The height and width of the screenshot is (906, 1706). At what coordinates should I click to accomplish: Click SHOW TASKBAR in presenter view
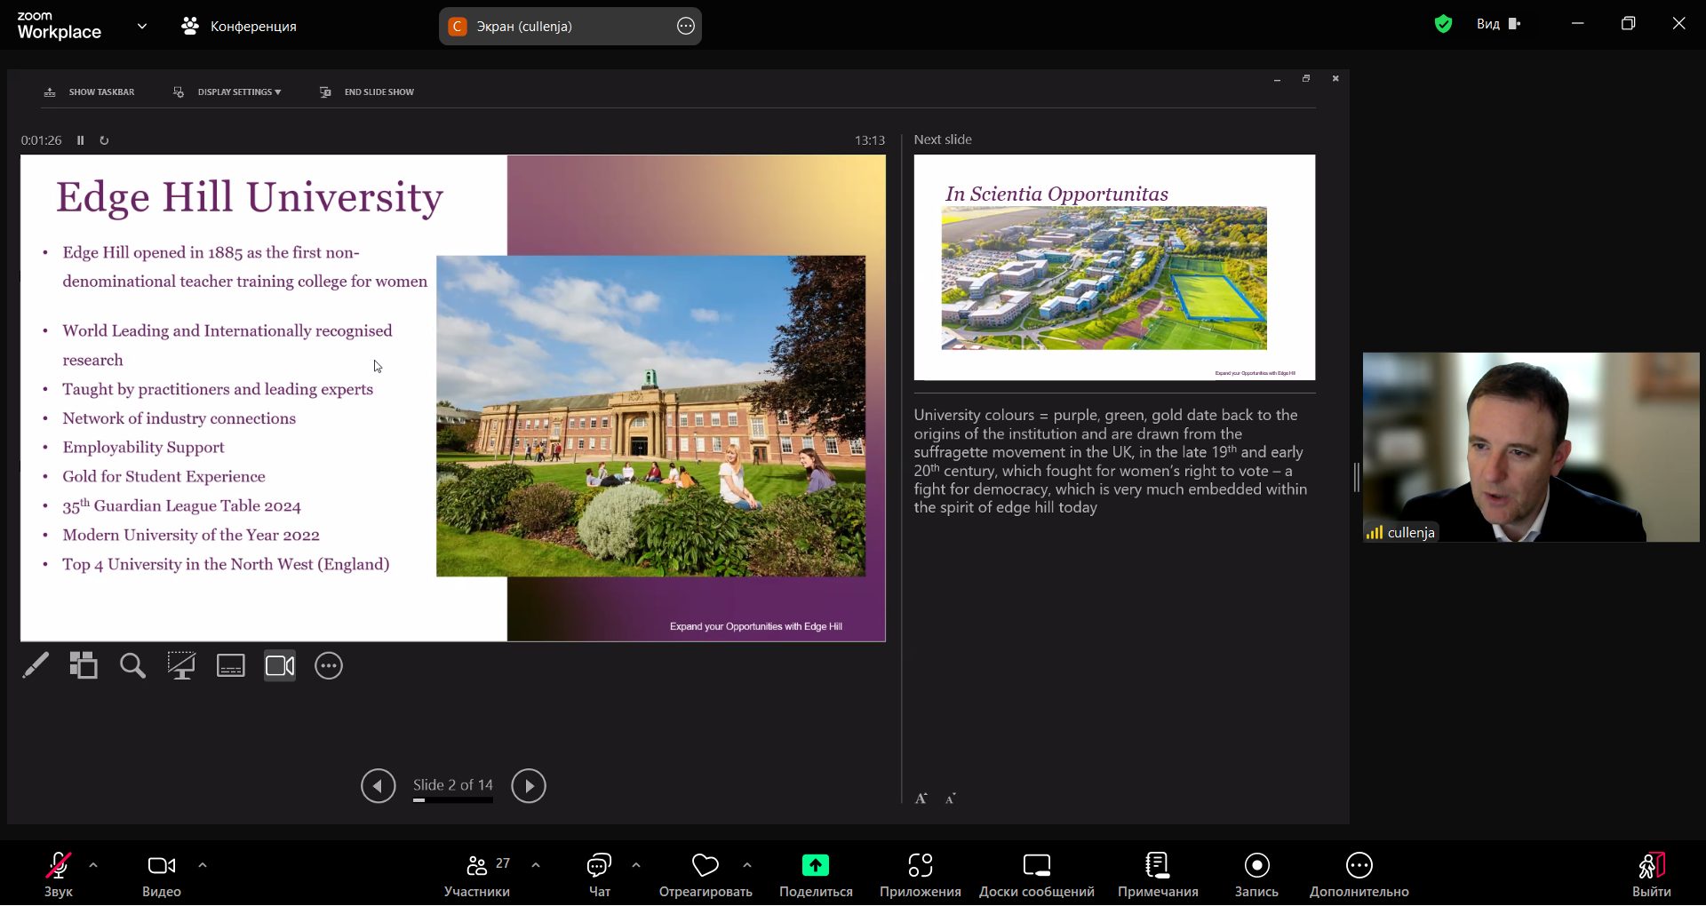90,92
